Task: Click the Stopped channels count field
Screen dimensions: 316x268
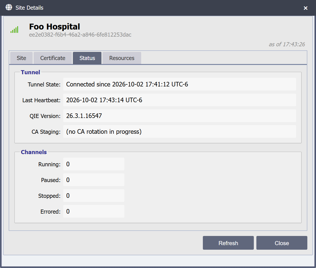Action: (x=94, y=196)
